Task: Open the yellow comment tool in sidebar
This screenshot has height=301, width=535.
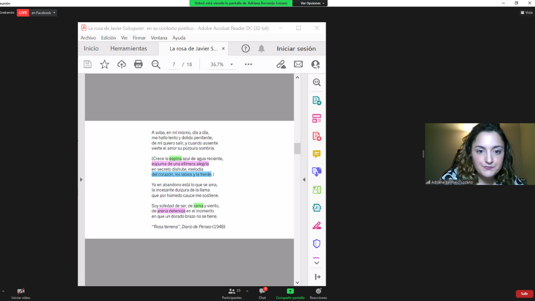Action: [x=317, y=154]
